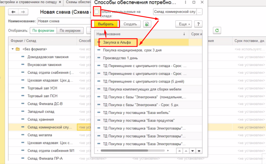Click the 'Срок поставки, дн.' column header

click(249, 41)
